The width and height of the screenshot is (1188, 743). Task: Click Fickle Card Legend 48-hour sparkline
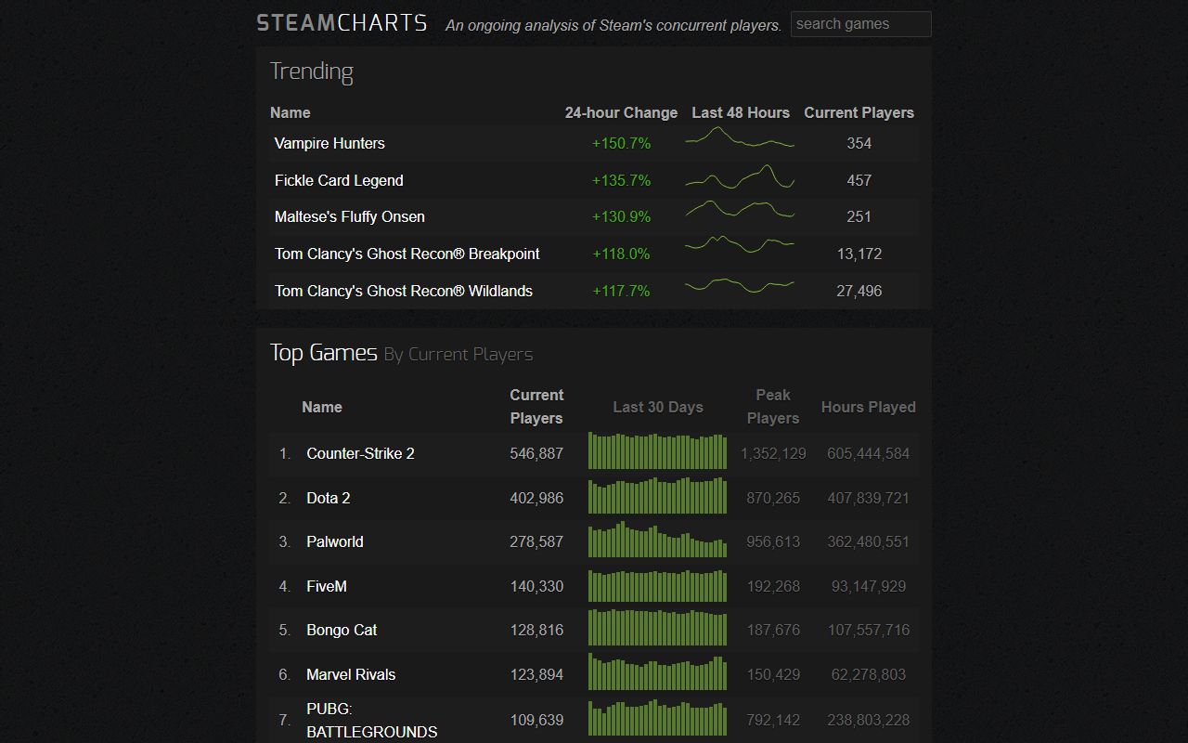click(740, 176)
